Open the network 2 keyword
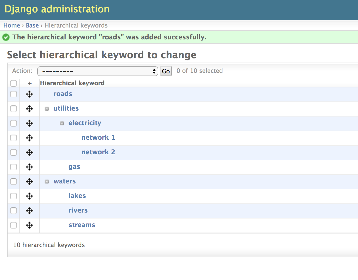This screenshot has width=358, height=280. (98, 152)
